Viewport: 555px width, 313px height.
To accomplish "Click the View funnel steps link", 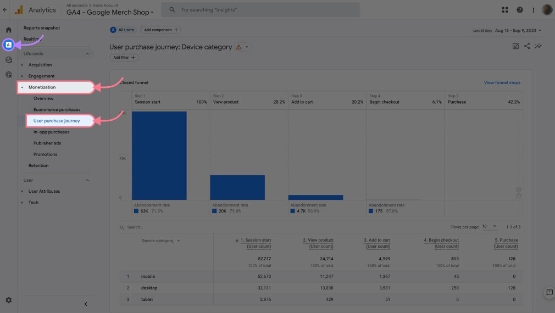I will (502, 83).
